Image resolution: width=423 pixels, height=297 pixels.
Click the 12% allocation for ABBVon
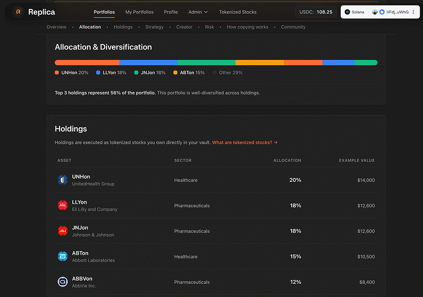(x=295, y=282)
